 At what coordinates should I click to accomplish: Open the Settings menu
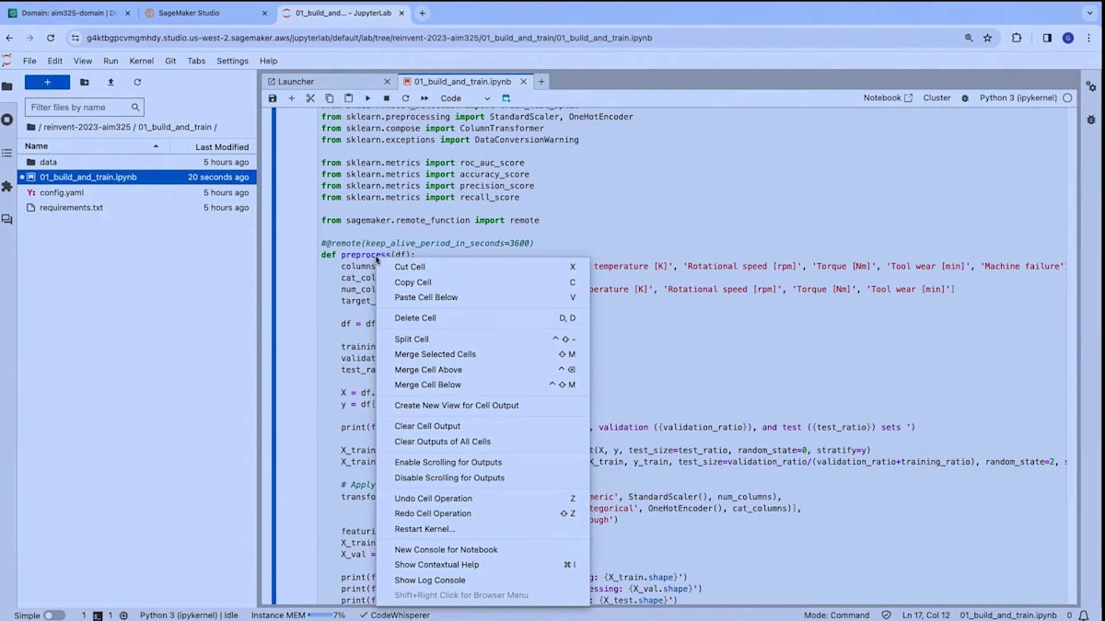click(x=232, y=61)
